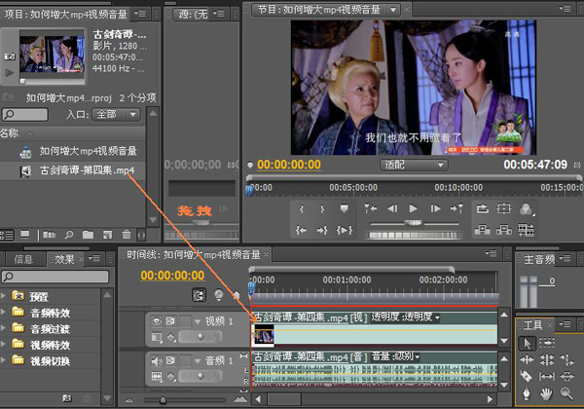
Task: Expand the 音频过渡 folder
Action: click(3, 328)
